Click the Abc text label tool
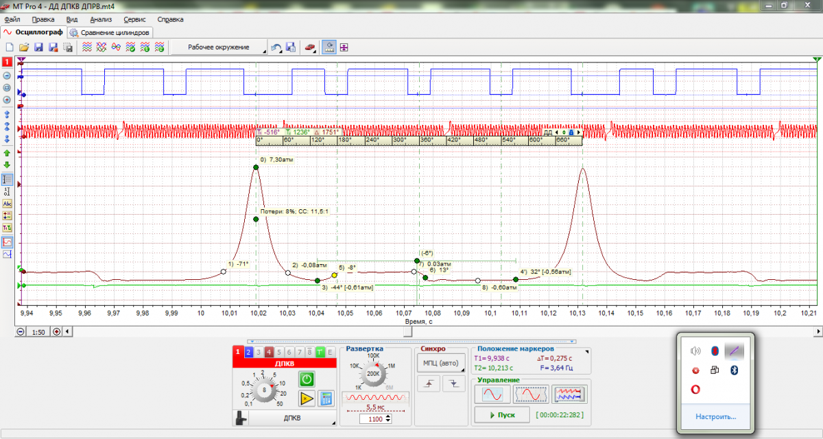This screenshot has width=823, height=439. point(7,204)
